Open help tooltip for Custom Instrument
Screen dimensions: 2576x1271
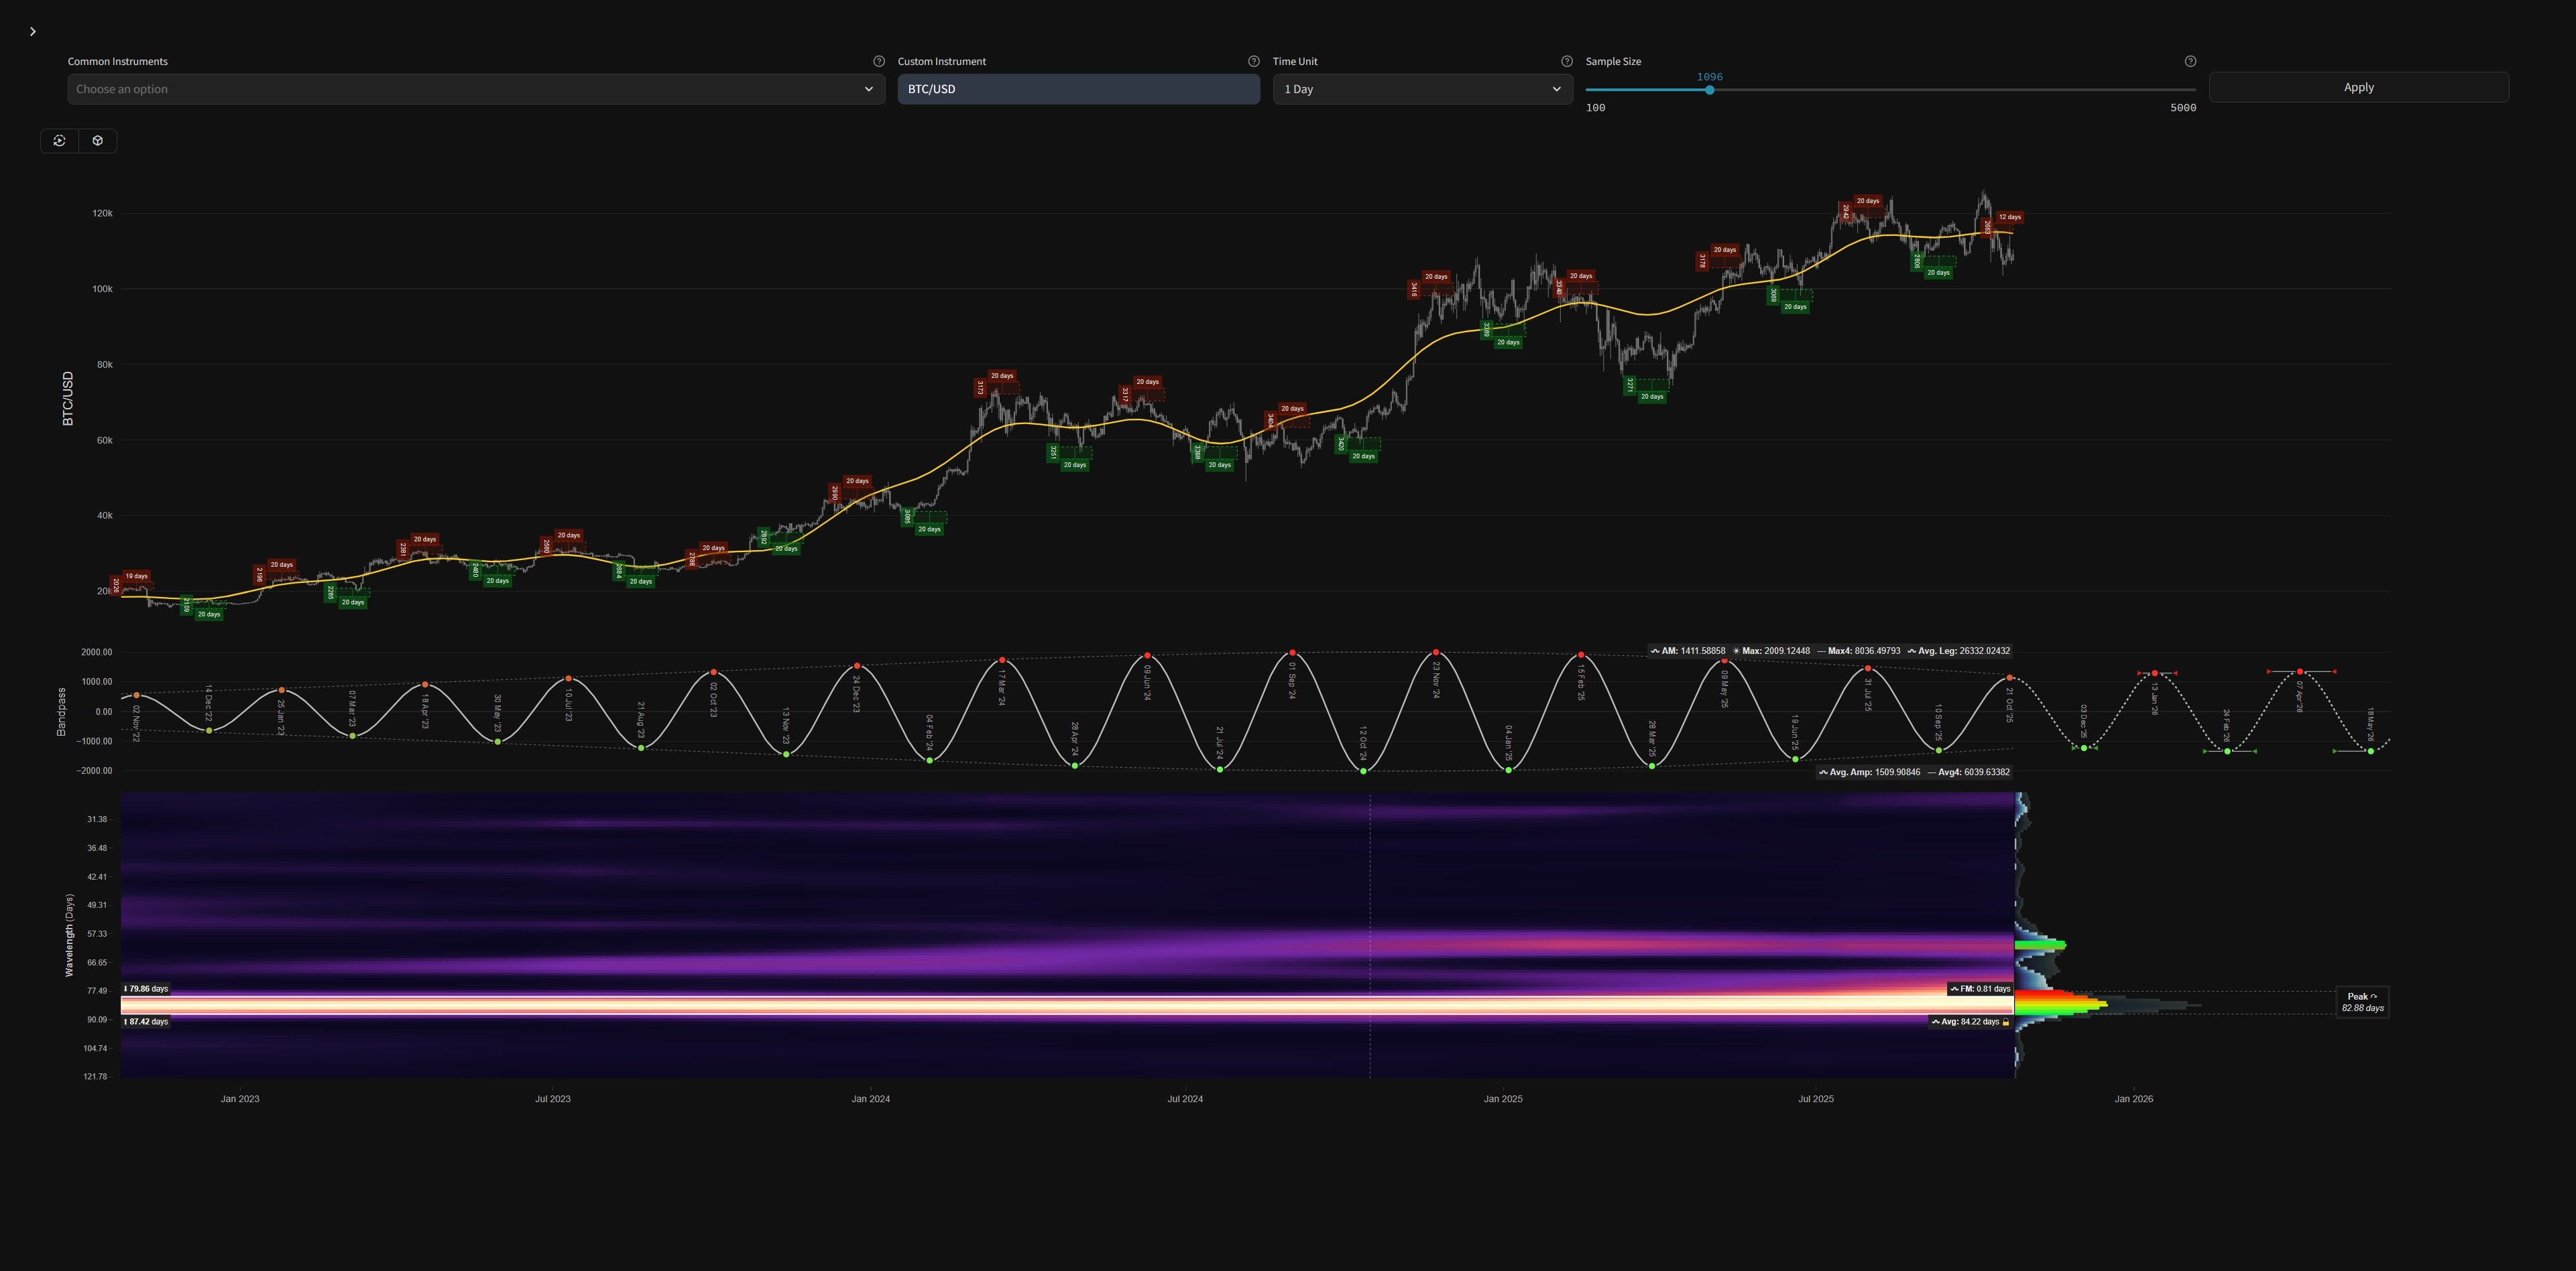[x=1254, y=62]
